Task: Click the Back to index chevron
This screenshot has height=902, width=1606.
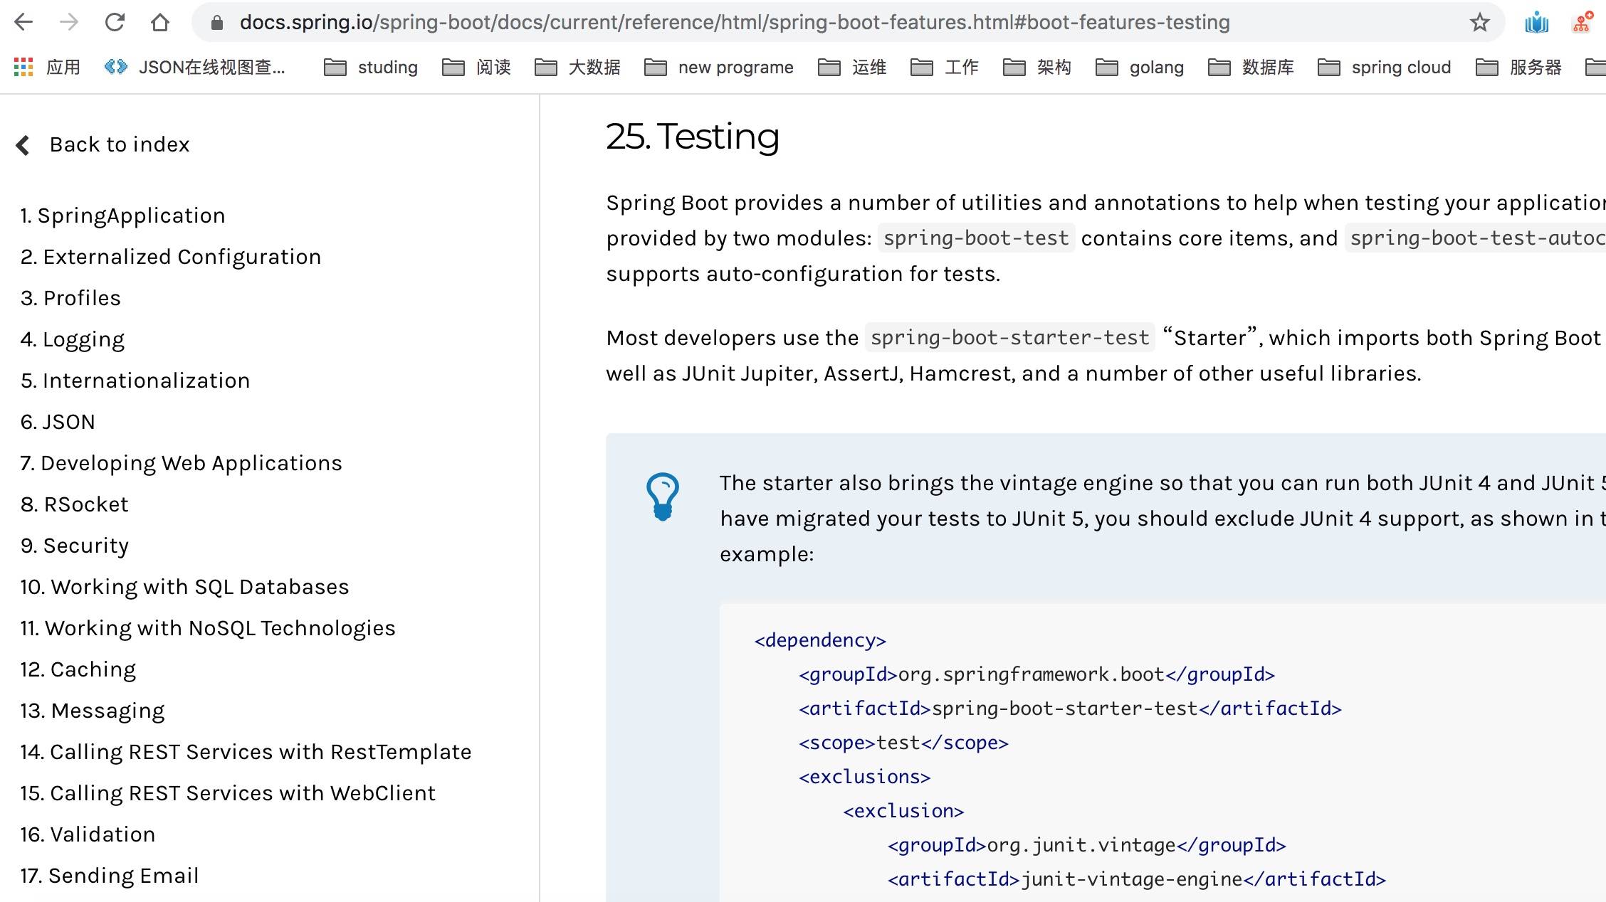Action: pos(23,144)
